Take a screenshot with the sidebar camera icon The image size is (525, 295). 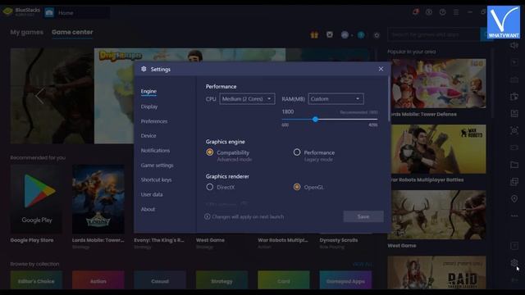coord(514,131)
